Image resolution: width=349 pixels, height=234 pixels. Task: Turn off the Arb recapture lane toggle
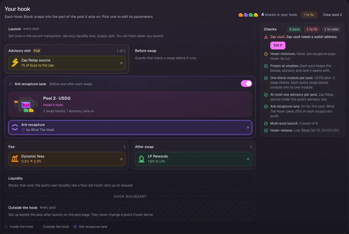click(246, 83)
